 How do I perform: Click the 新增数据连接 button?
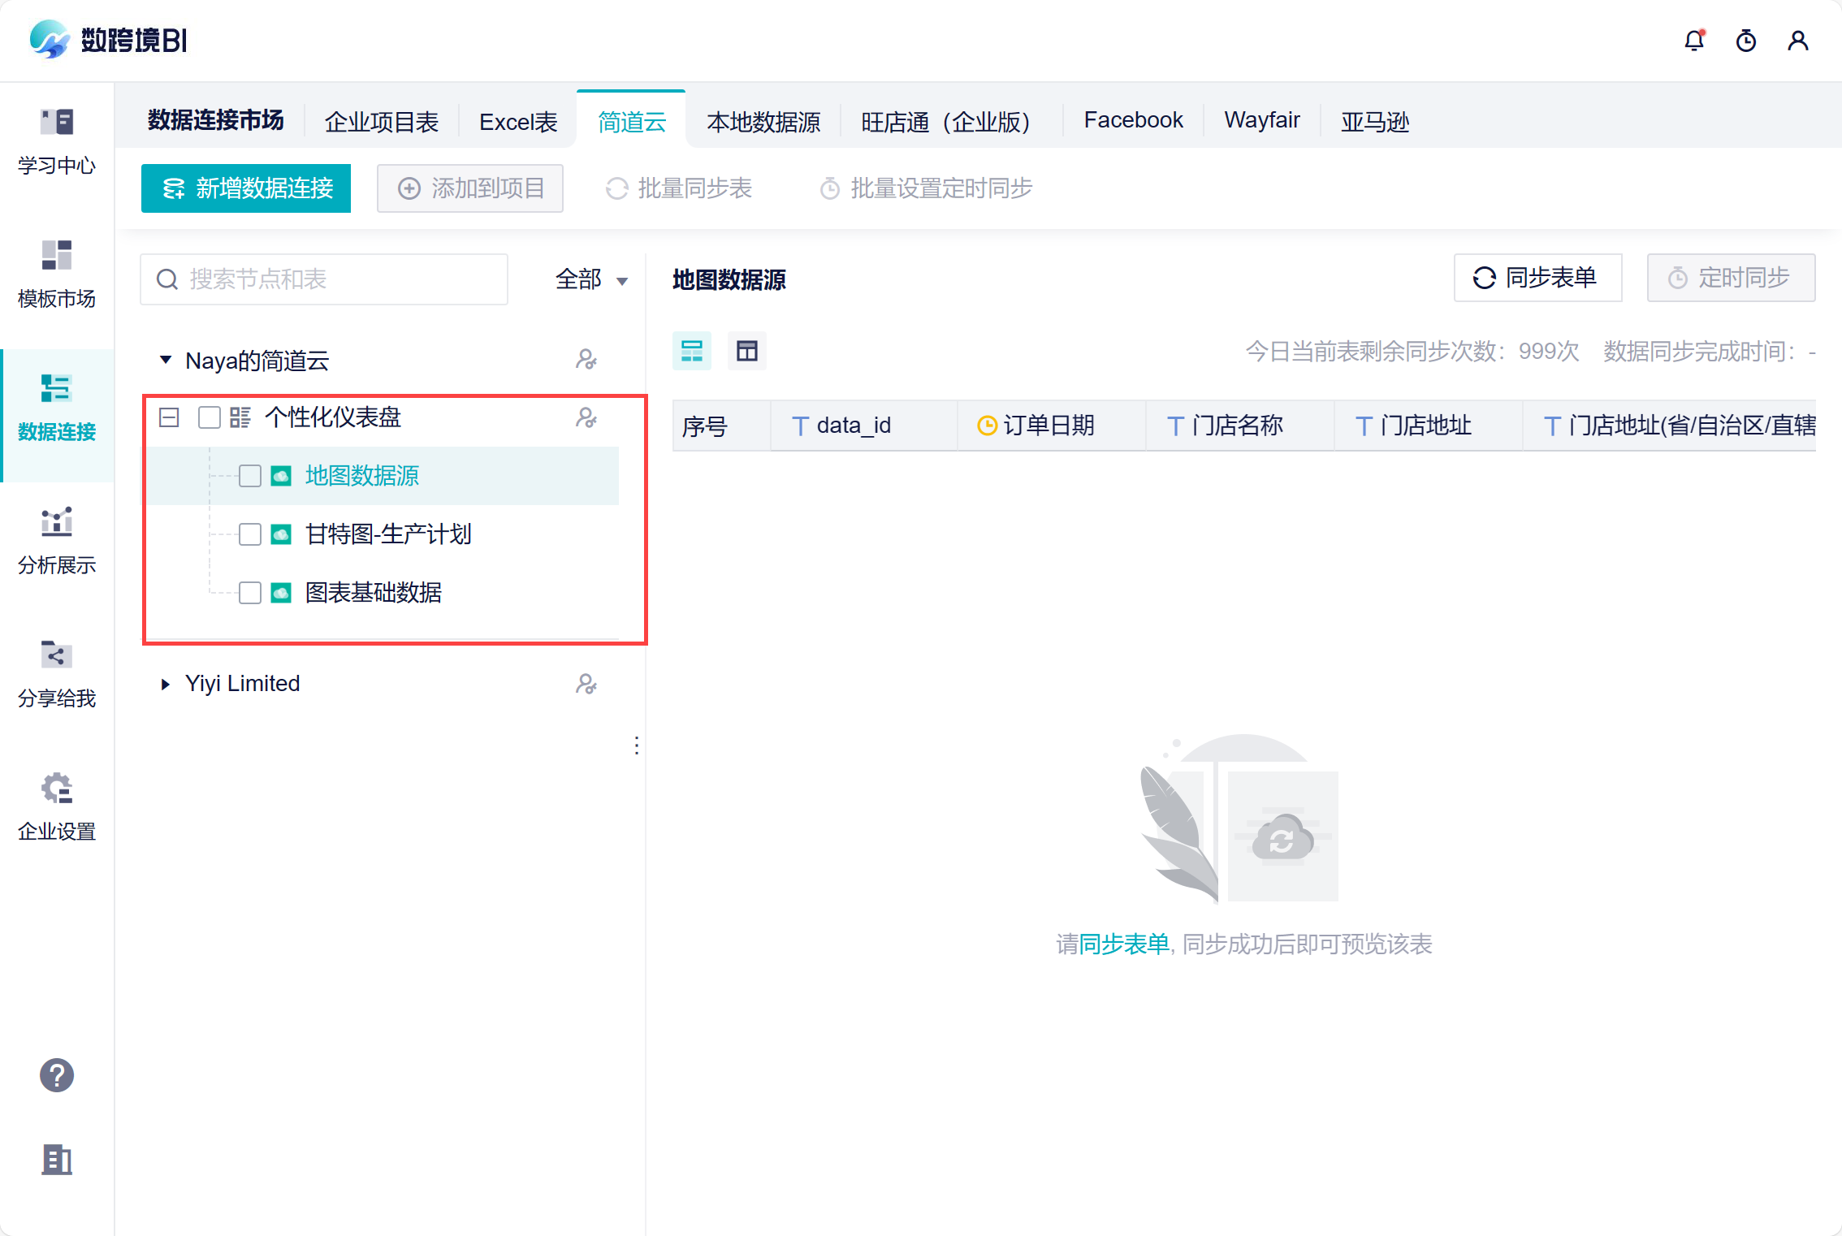[x=246, y=188]
